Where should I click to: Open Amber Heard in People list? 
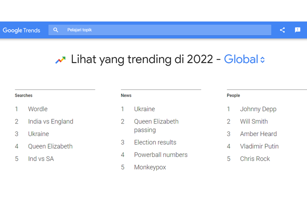point(258,134)
